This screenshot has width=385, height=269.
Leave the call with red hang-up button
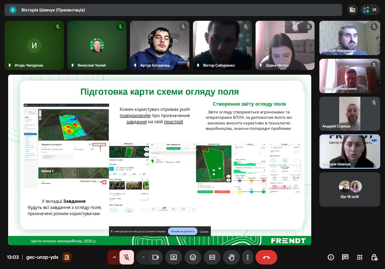pyautogui.click(x=266, y=257)
